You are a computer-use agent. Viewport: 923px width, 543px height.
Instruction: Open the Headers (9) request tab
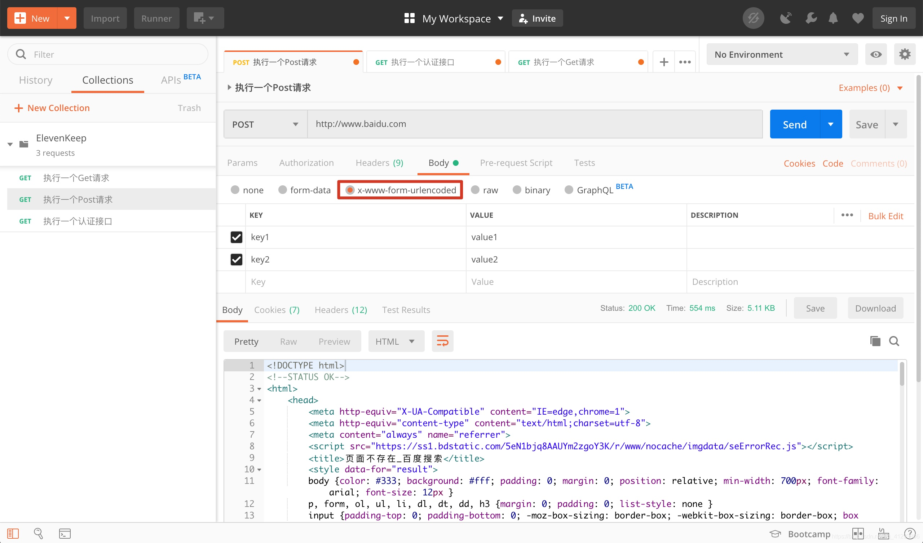coord(379,163)
